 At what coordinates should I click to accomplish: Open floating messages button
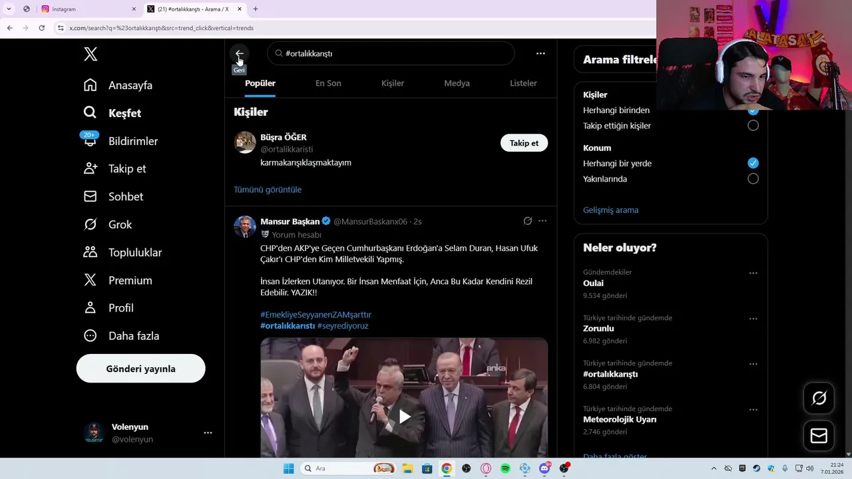tap(819, 436)
